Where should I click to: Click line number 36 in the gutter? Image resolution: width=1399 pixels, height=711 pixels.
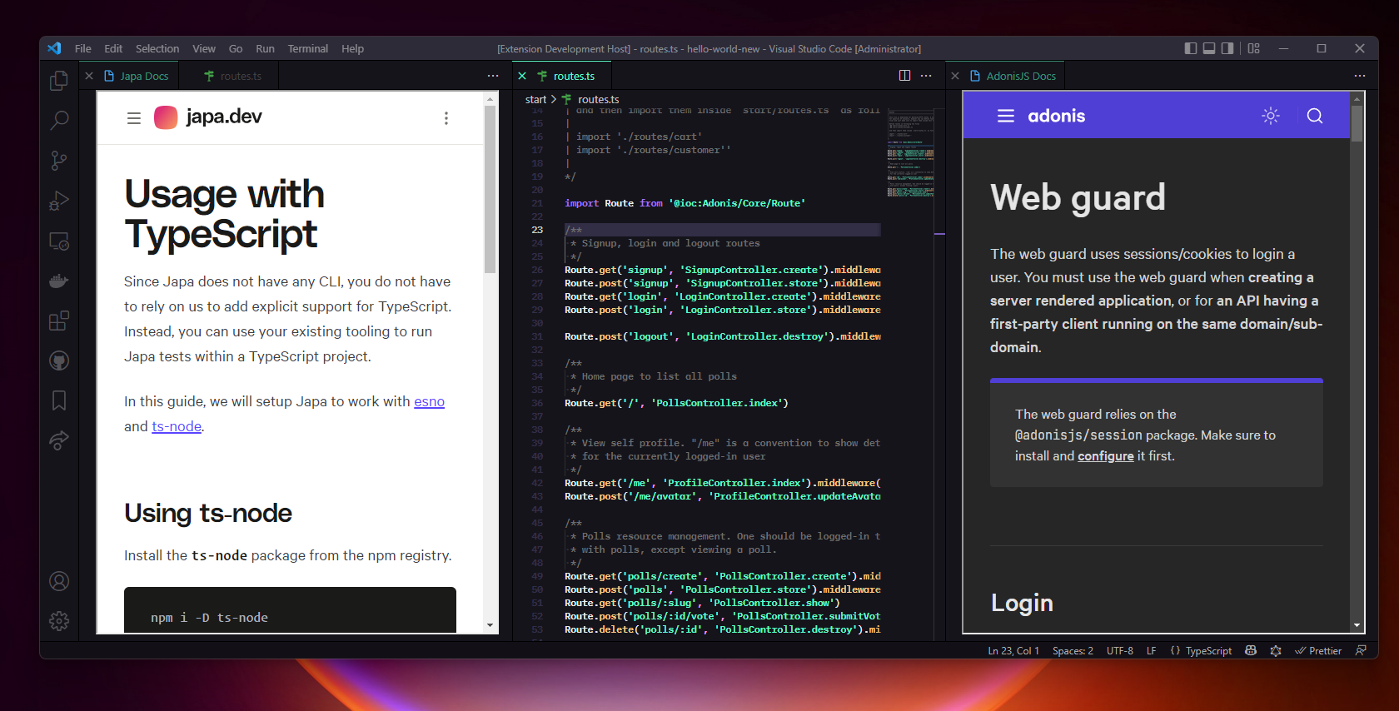tap(537, 403)
